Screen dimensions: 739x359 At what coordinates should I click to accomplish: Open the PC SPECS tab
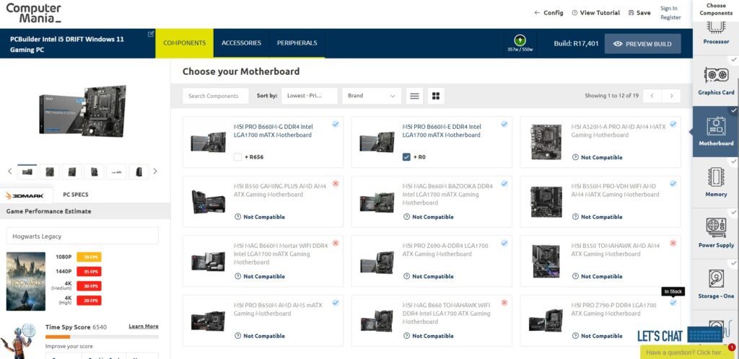[75, 195]
